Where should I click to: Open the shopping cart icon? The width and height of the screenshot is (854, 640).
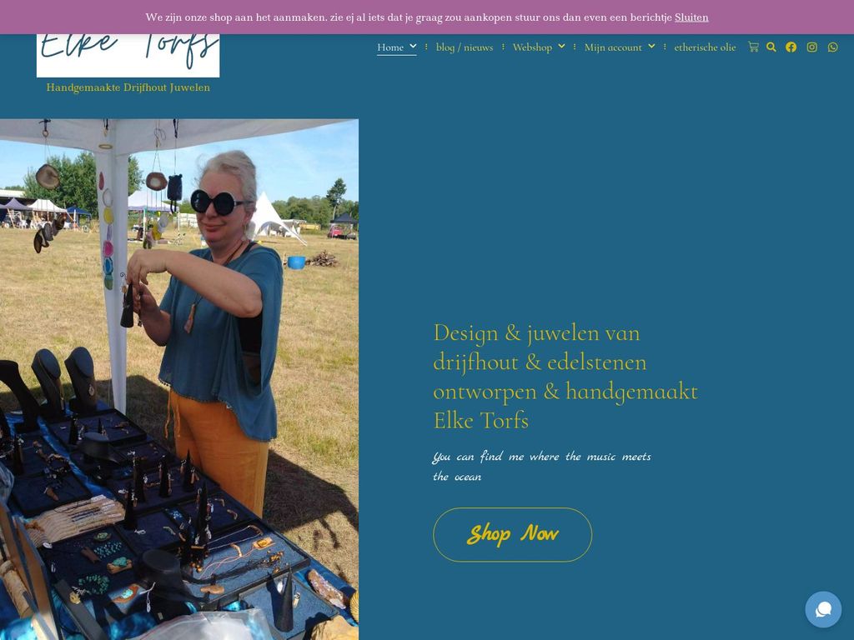[753, 47]
